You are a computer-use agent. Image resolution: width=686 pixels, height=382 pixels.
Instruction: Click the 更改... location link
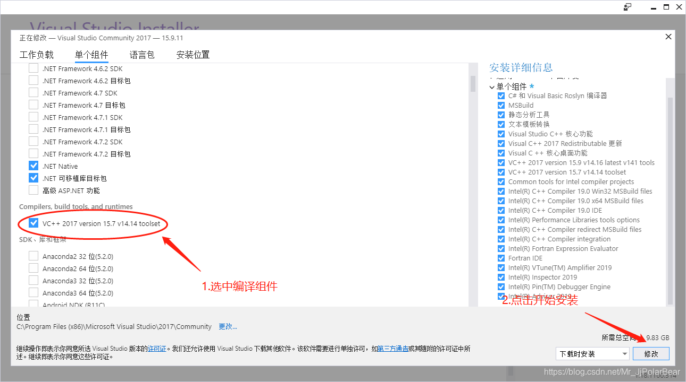228,327
